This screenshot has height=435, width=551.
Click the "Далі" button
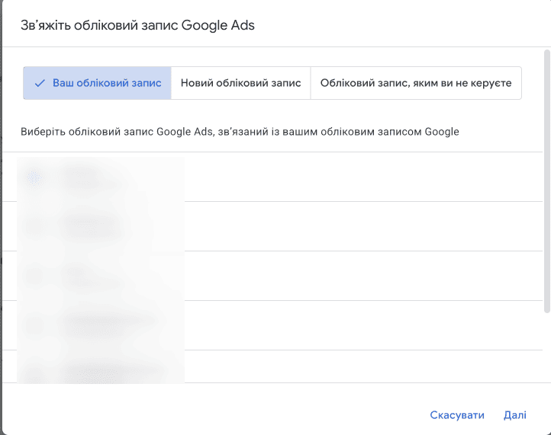[515, 415]
